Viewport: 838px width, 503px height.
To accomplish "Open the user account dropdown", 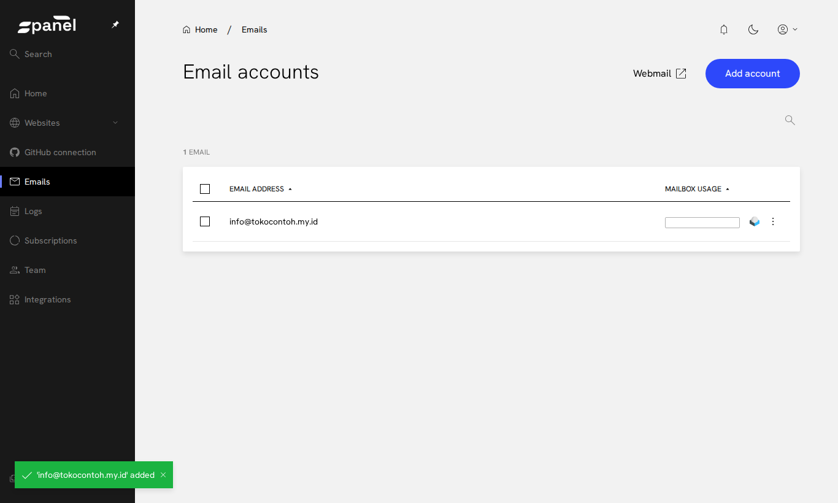I will point(788,29).
